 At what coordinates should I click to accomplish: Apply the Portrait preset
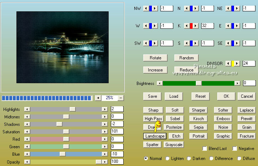199,136
